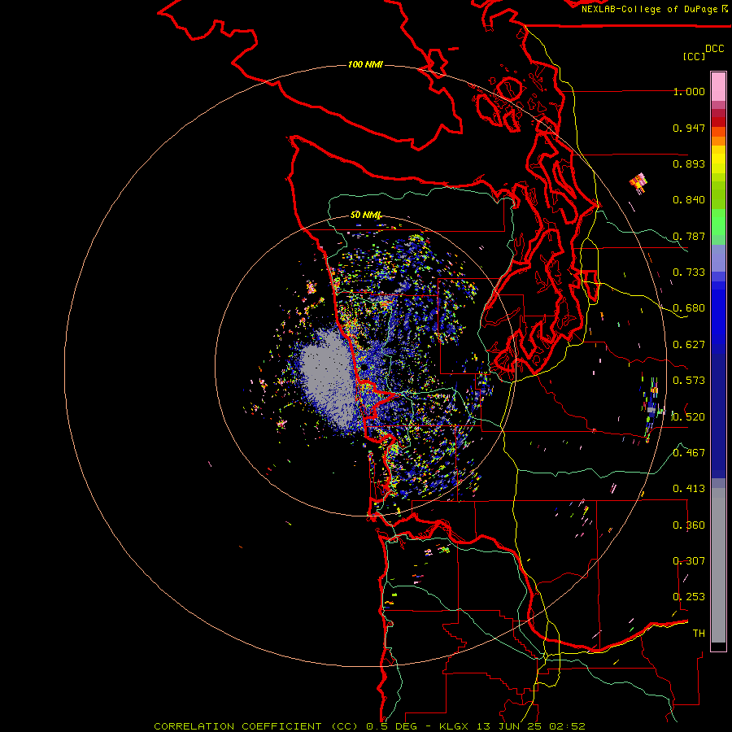Click the 50 NMI range ring label
The height and width of the screenshot is (732, 732).
point(365,216)
